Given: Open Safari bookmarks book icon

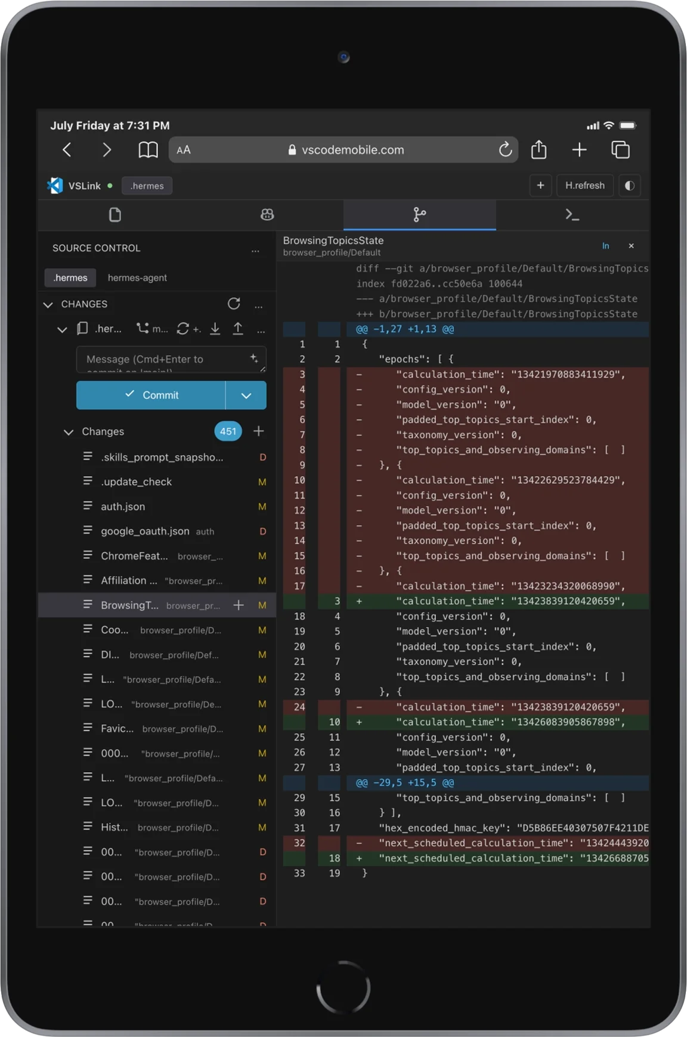Looking at the screenshot, I should pos(148,150).
